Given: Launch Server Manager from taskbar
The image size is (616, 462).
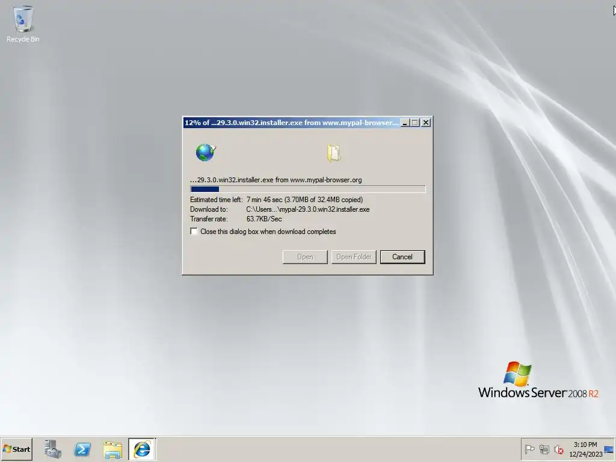Looking at the screenshot, I should point(53,449).
